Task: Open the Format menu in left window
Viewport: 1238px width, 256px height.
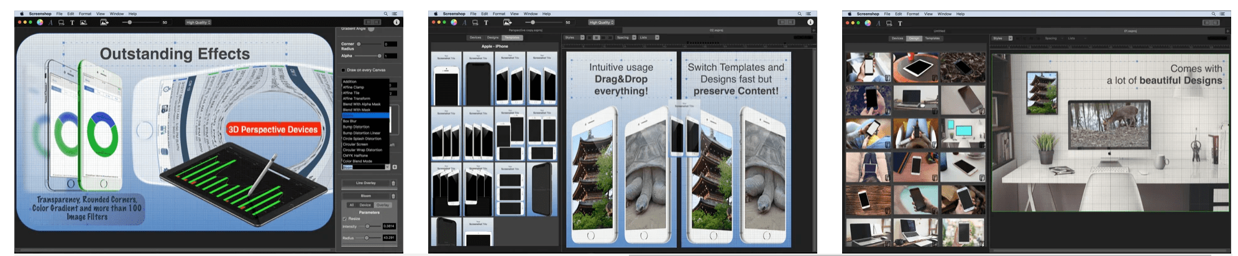Action: [85, 14]
